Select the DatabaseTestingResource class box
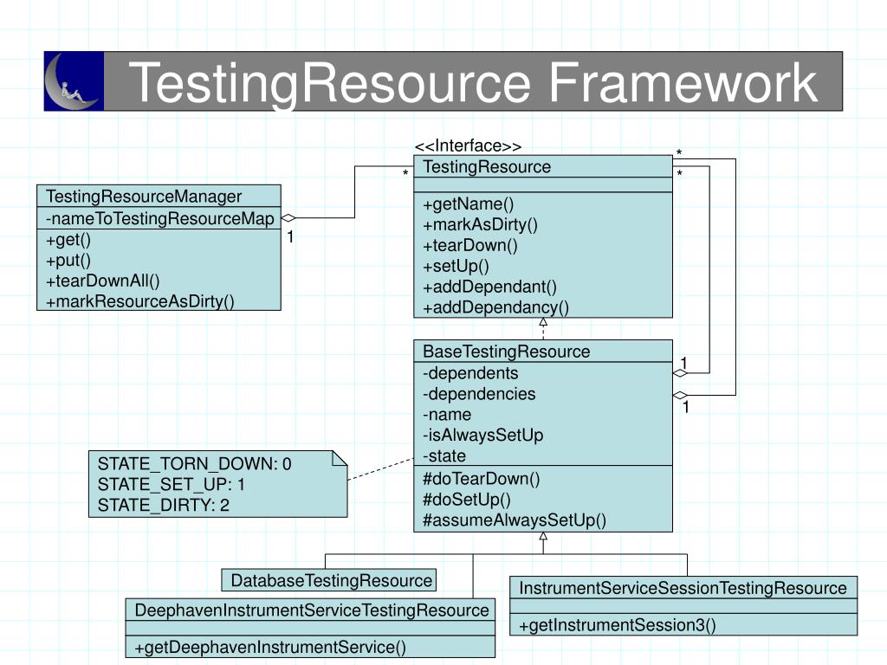887x665 pixels. (329, 580)
